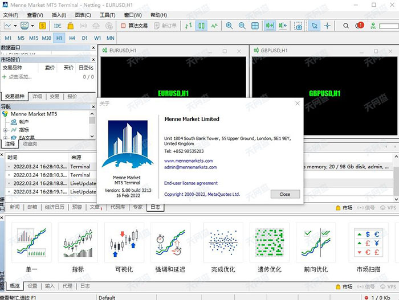Toggle the chart auto-scroll button

[x=269, y=26]
